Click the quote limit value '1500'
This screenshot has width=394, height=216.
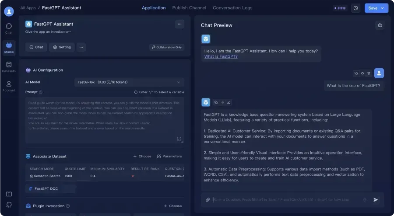tap(68, 176)
